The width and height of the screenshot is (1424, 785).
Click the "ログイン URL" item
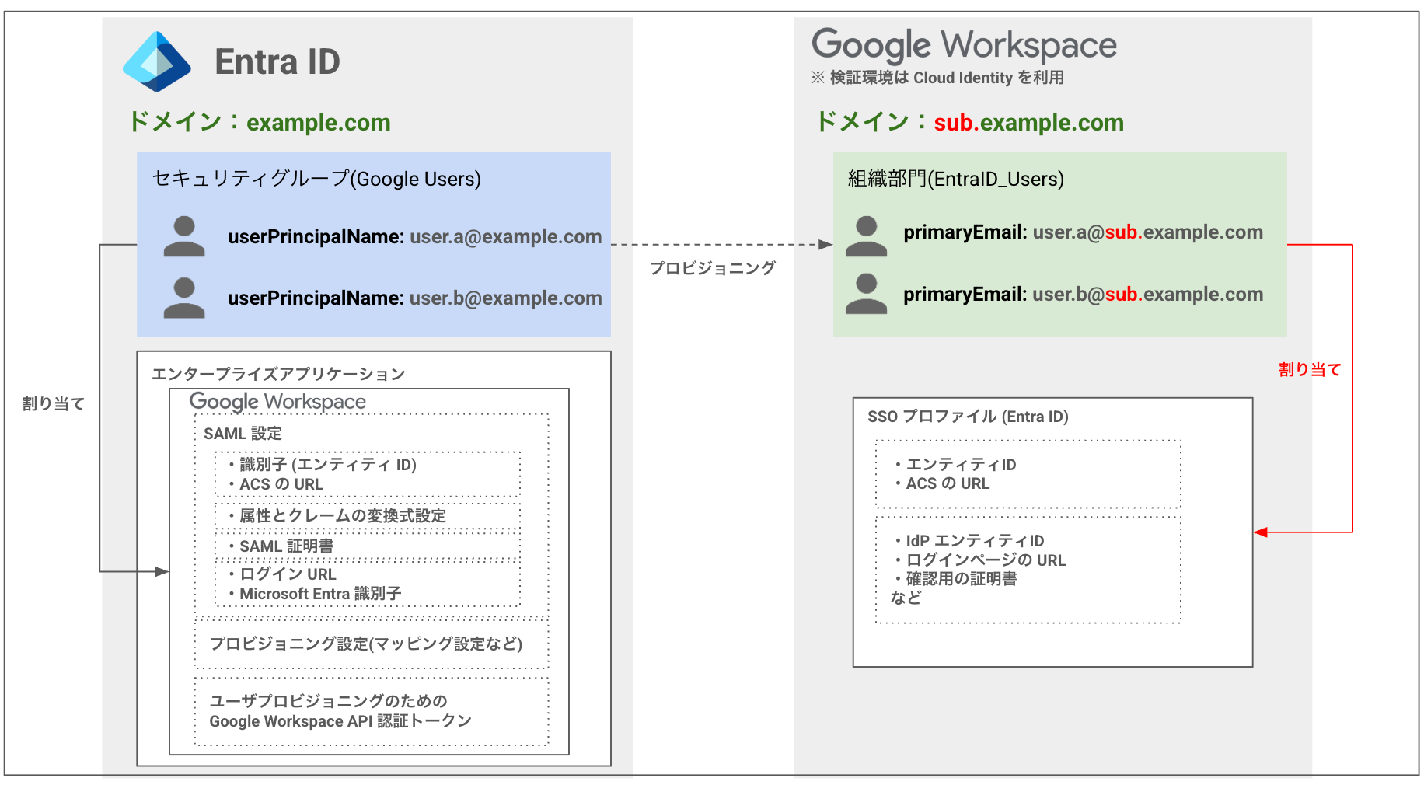tap(288, 574)
